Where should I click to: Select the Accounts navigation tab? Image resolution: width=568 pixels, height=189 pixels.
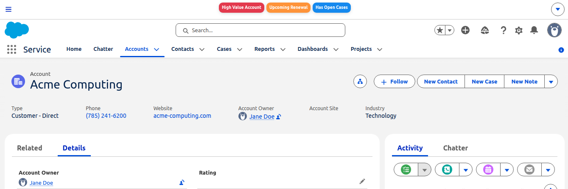(x=137, y=49)
